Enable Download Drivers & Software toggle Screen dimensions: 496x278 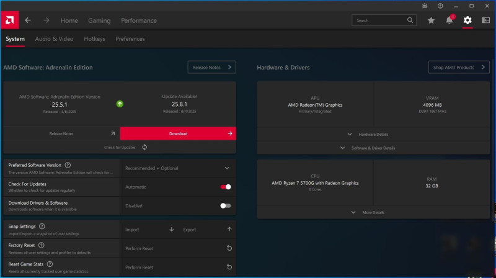pos(226,206)
